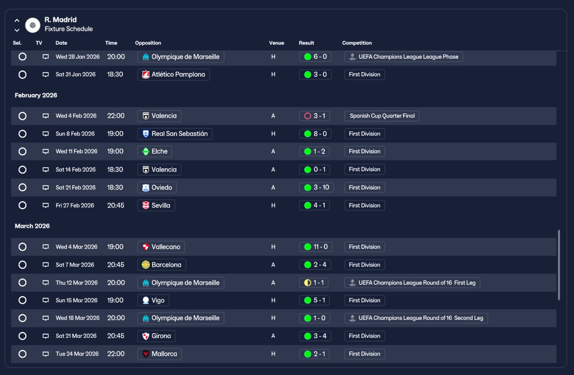This screenshot has height=375, width=574.
Task: Click the vertical scrollbar thumb
Action: 559,265
